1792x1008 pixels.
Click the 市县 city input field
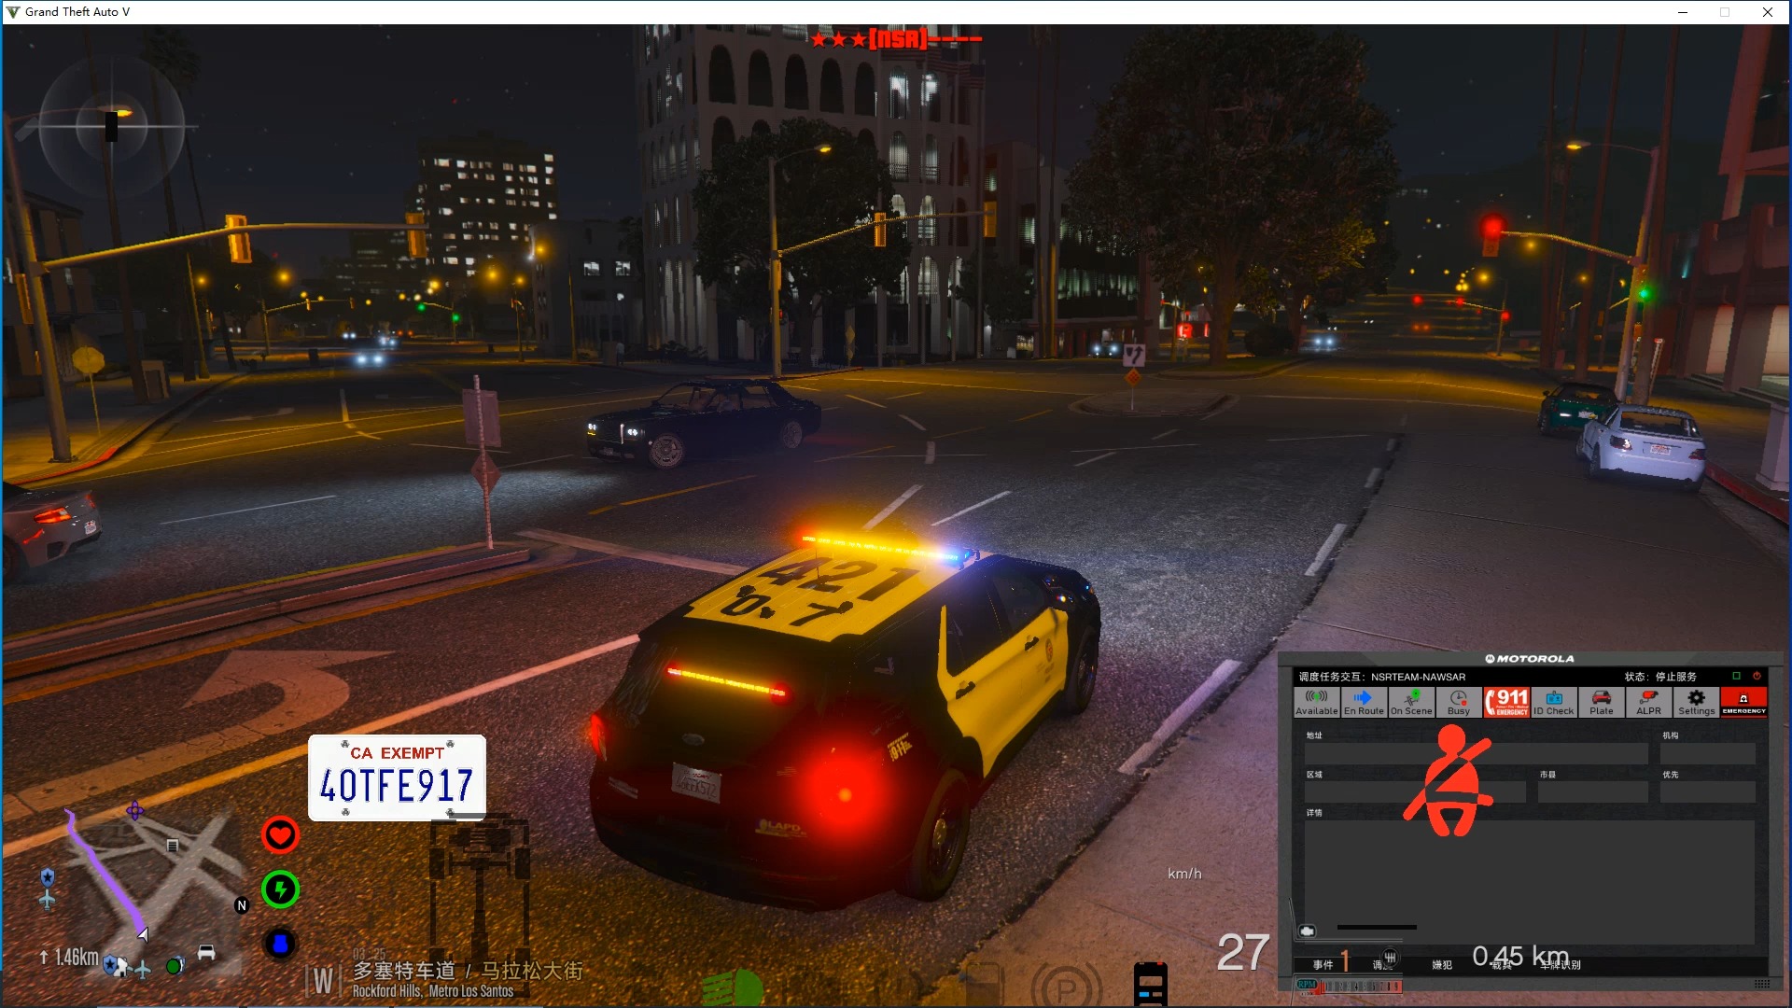click(1592, 792)
